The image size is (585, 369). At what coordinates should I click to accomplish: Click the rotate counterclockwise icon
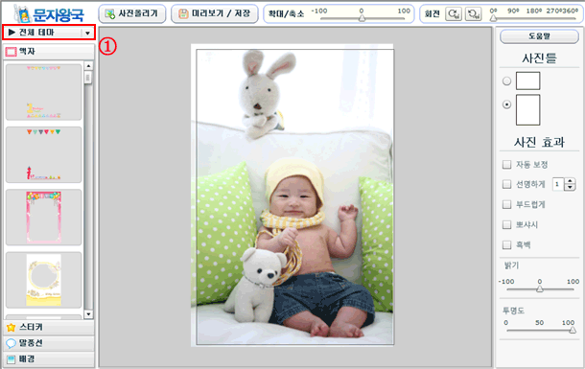click(x=473, y=13)
